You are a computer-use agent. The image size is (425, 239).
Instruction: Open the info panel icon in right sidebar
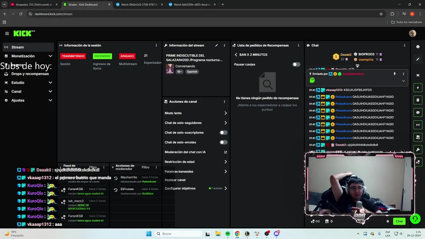coord(418,47)
